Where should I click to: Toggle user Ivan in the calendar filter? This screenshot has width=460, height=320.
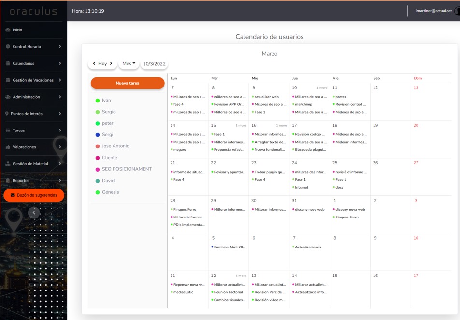(106, 101)
